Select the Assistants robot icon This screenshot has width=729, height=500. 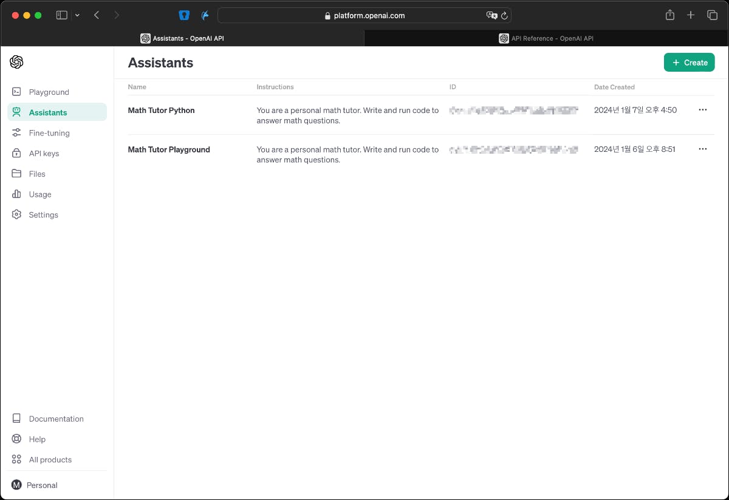coord(16,112)
